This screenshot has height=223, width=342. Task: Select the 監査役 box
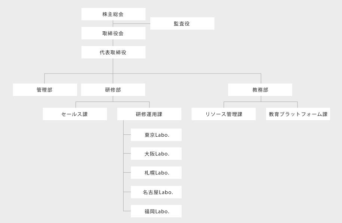[x=182, y=24]
